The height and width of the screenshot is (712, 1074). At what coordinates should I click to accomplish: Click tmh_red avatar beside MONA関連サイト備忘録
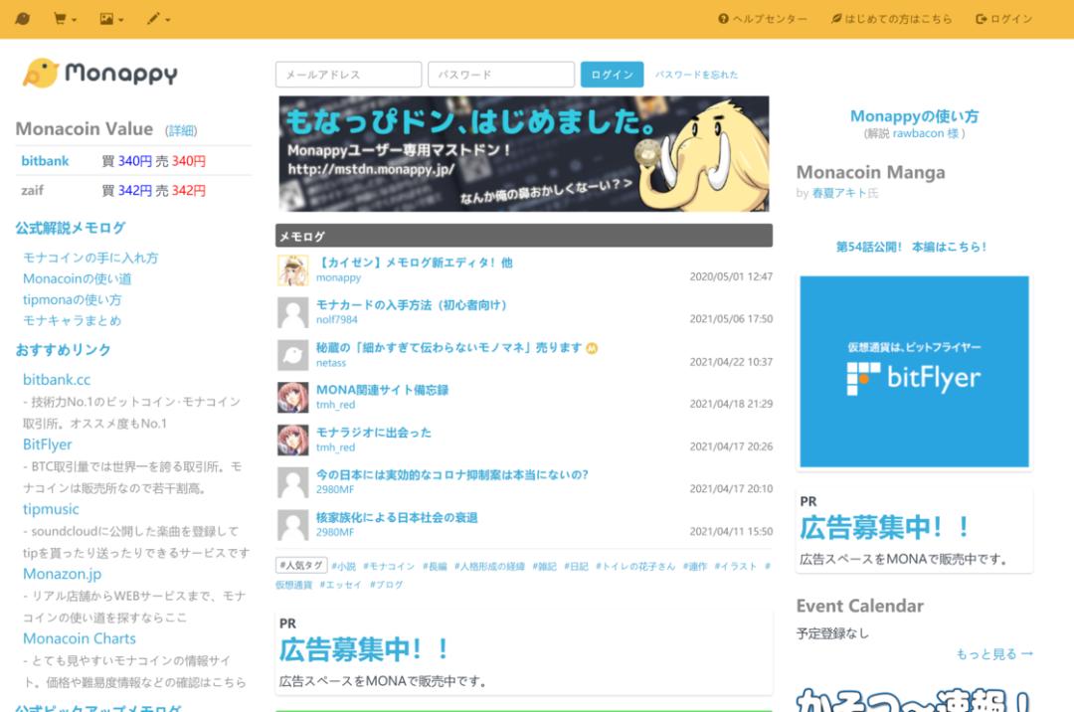292,397
